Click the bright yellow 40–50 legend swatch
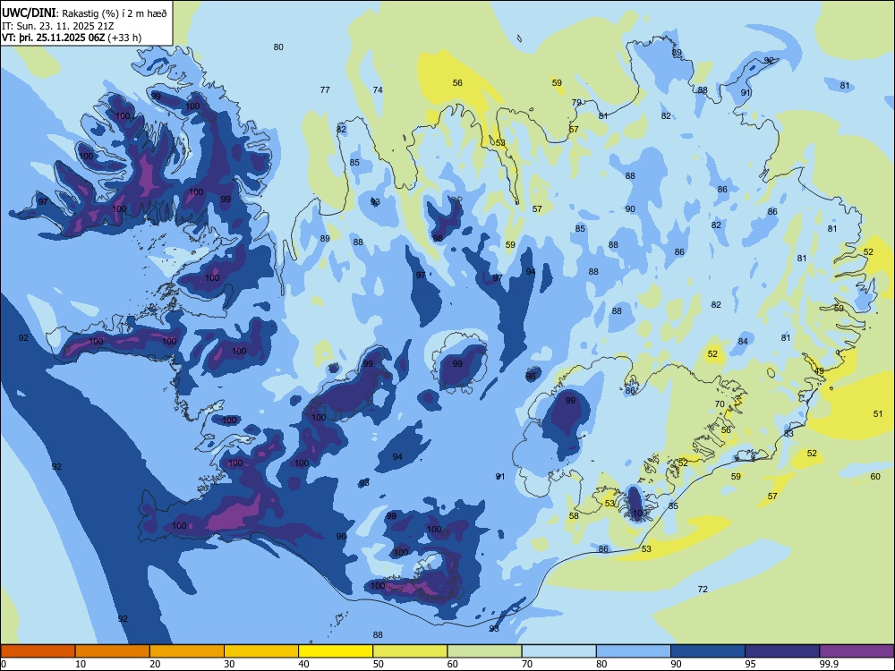The height and width of the screenshot is (671, 895). pos(336,651)
